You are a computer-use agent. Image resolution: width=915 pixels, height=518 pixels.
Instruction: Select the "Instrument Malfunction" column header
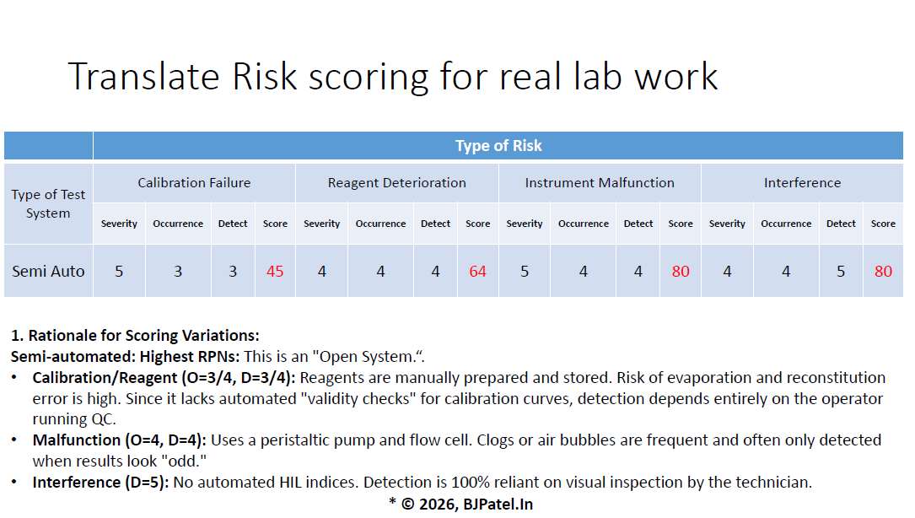599,182
